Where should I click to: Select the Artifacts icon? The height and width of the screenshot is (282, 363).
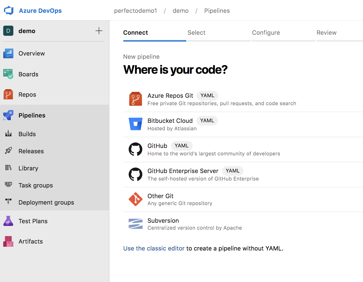tap(8, 241)
